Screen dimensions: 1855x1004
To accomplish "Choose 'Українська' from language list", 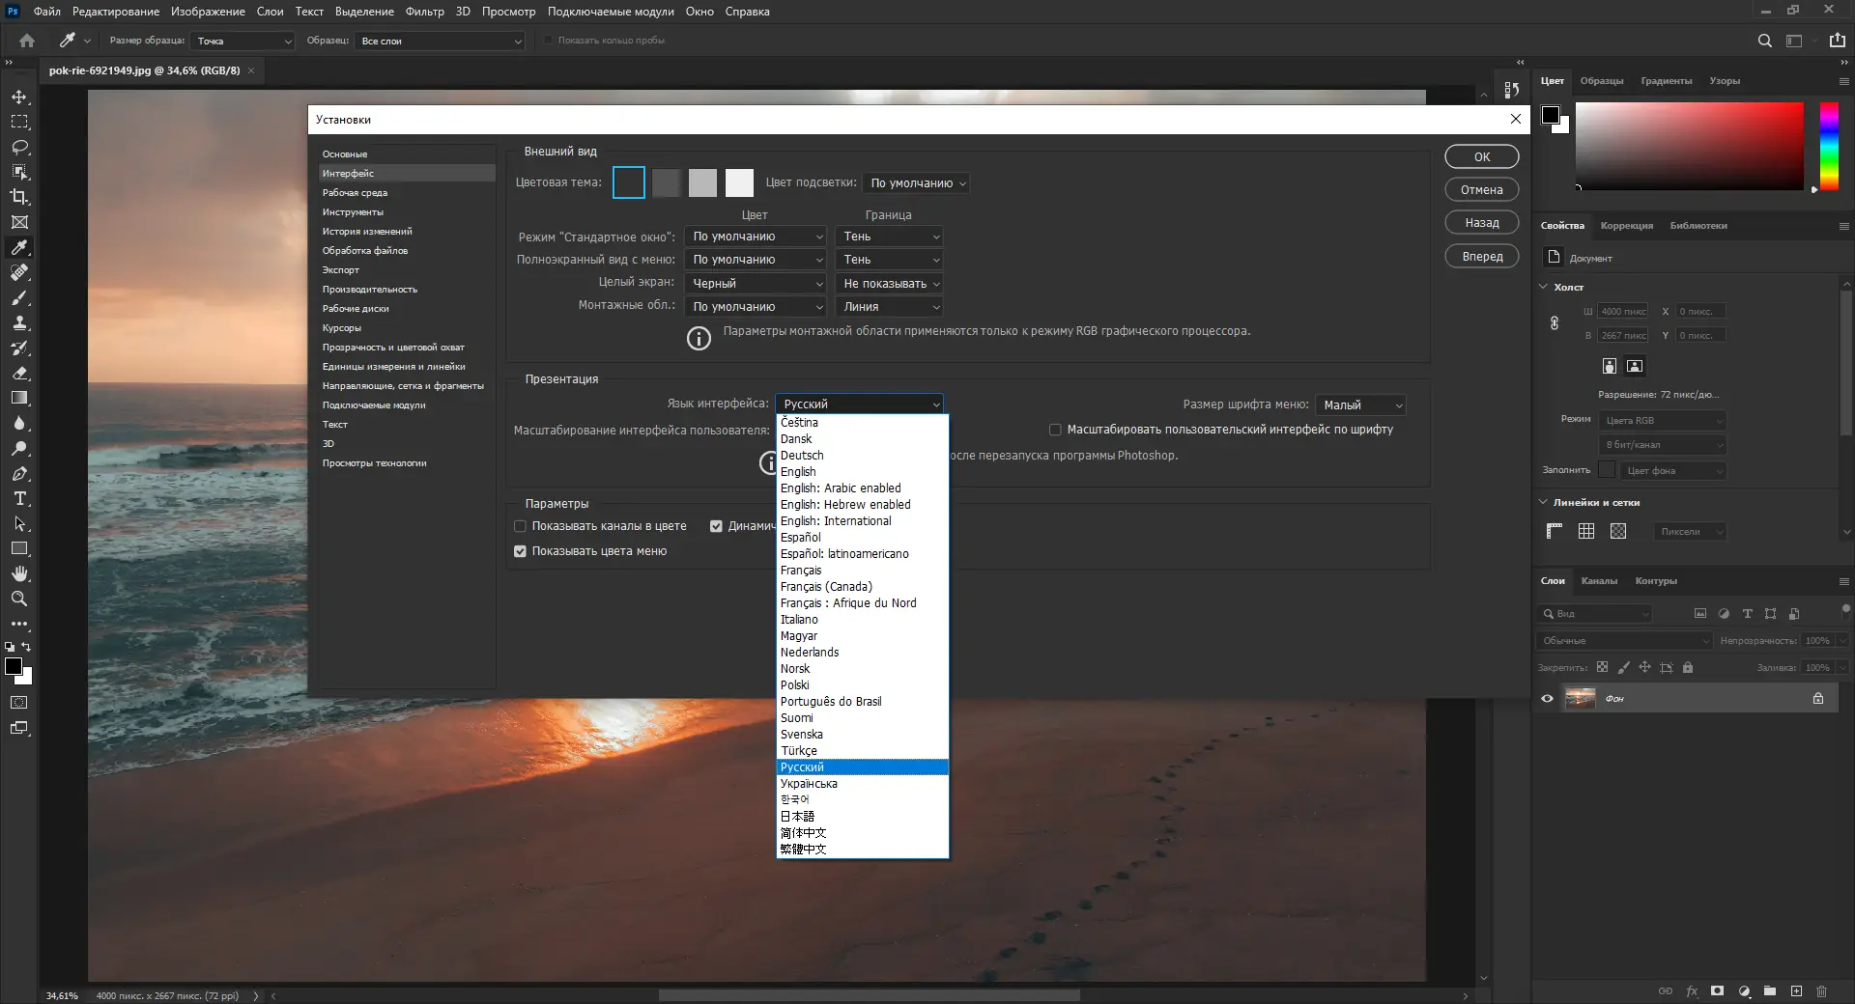I will pyautogui.click(x=862, y=784).
